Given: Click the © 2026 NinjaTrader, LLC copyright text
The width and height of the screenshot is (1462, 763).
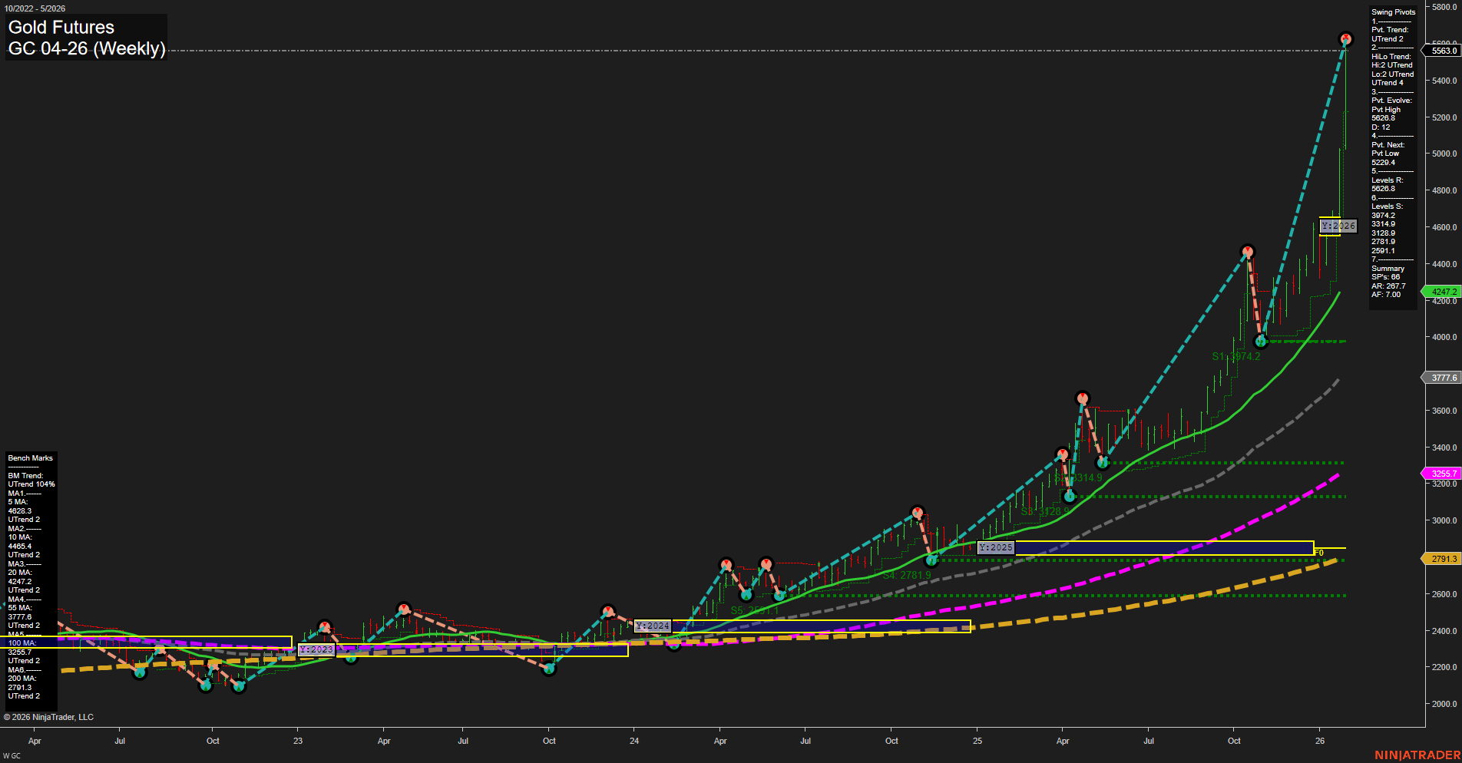Looking at the screenshot, I should click(49, 716).
